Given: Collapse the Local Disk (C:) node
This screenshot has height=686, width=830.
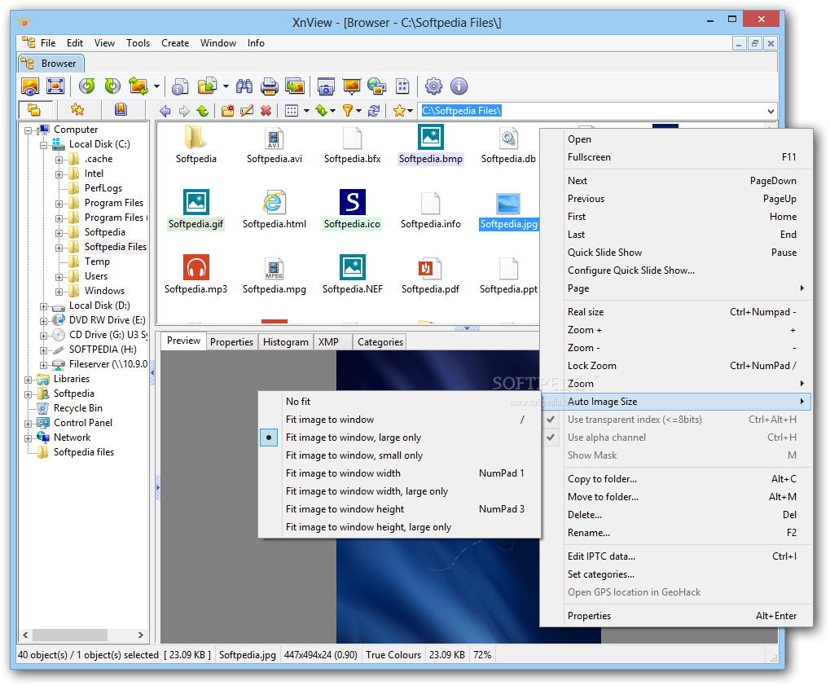Looking at the screenshot, I should pyautogui.click(x=44, y=145).
